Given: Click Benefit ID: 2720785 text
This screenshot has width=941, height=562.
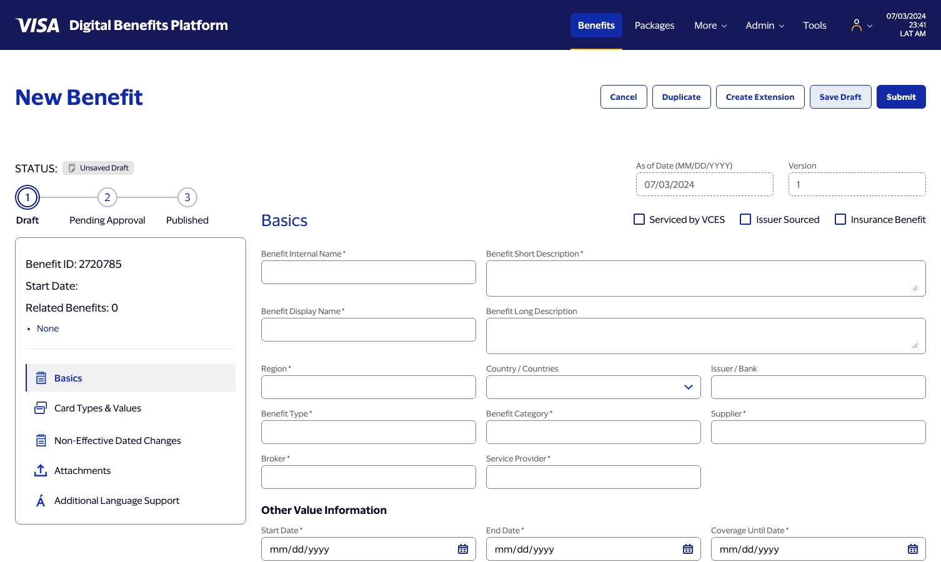Looking at the screenshot, I should click(74, 264).
